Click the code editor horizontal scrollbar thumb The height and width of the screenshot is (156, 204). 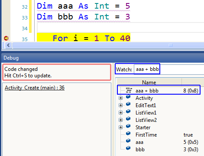pyautogui.click(x=108, y=45)
